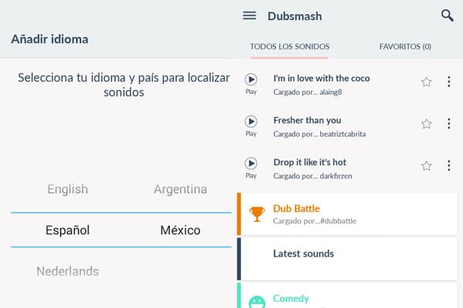The width and height of the screenshot is (463, 308).
Task: Favorite "I'm in love with the coco" star
Action: point(426,82)
